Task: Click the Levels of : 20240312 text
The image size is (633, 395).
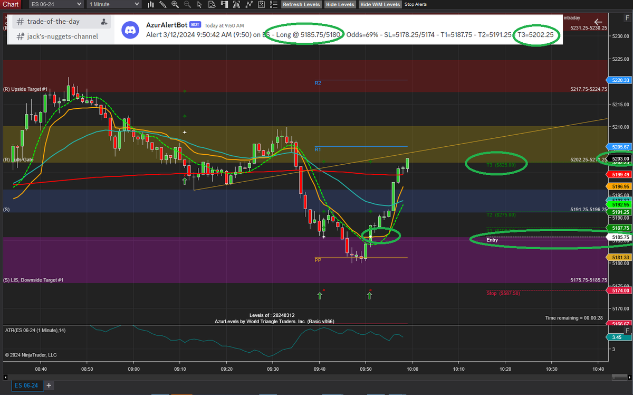Action: click(272, 315)
